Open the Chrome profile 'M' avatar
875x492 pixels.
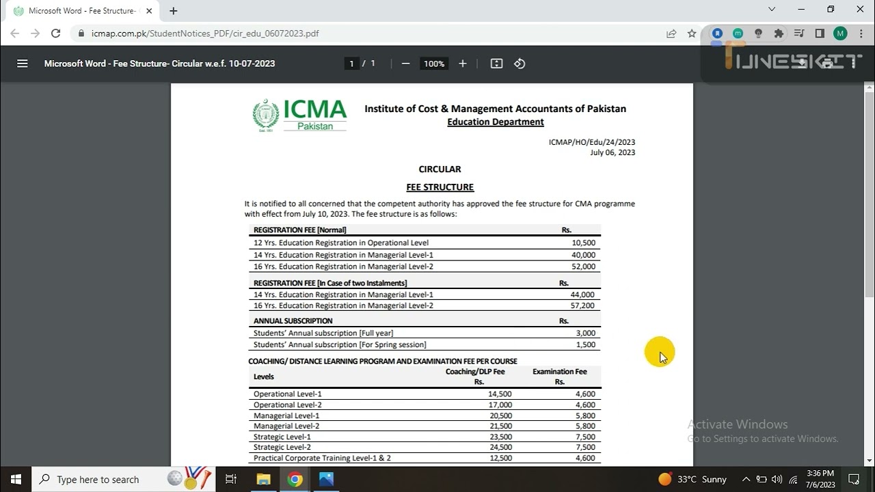(840, 33)
